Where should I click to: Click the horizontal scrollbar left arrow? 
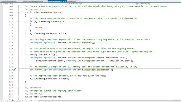[37, 101]
